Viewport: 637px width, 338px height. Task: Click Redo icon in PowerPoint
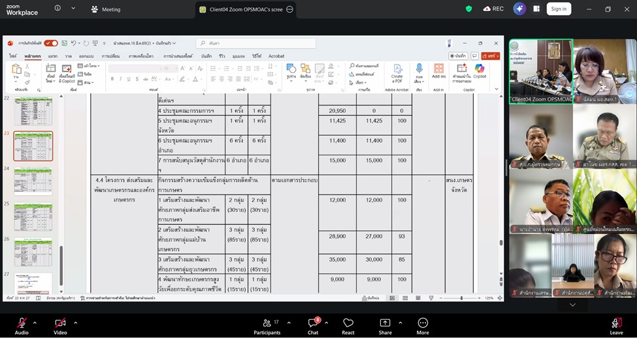click(x=86, y=43)
